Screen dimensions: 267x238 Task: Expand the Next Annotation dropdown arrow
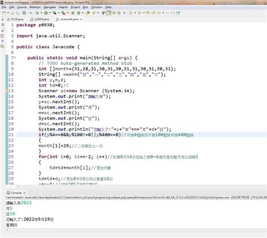pos(135,13)
